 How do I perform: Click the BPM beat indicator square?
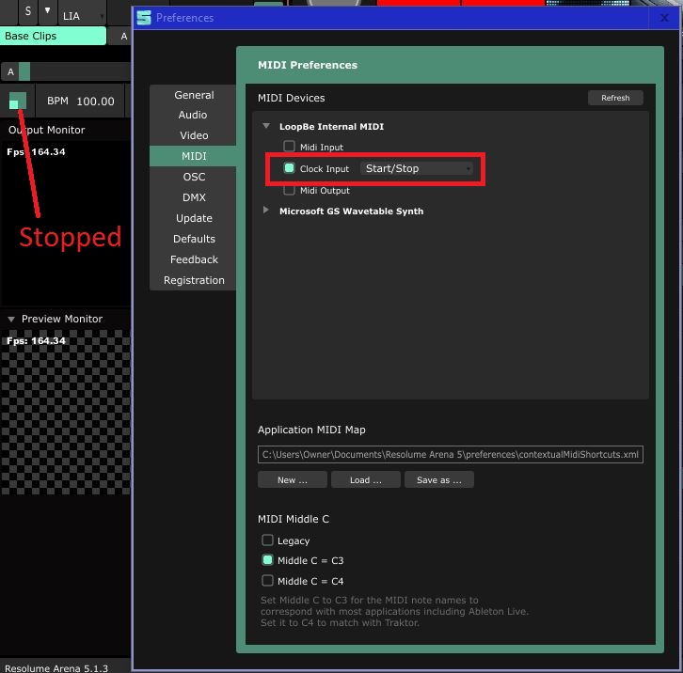pos(16,101)
